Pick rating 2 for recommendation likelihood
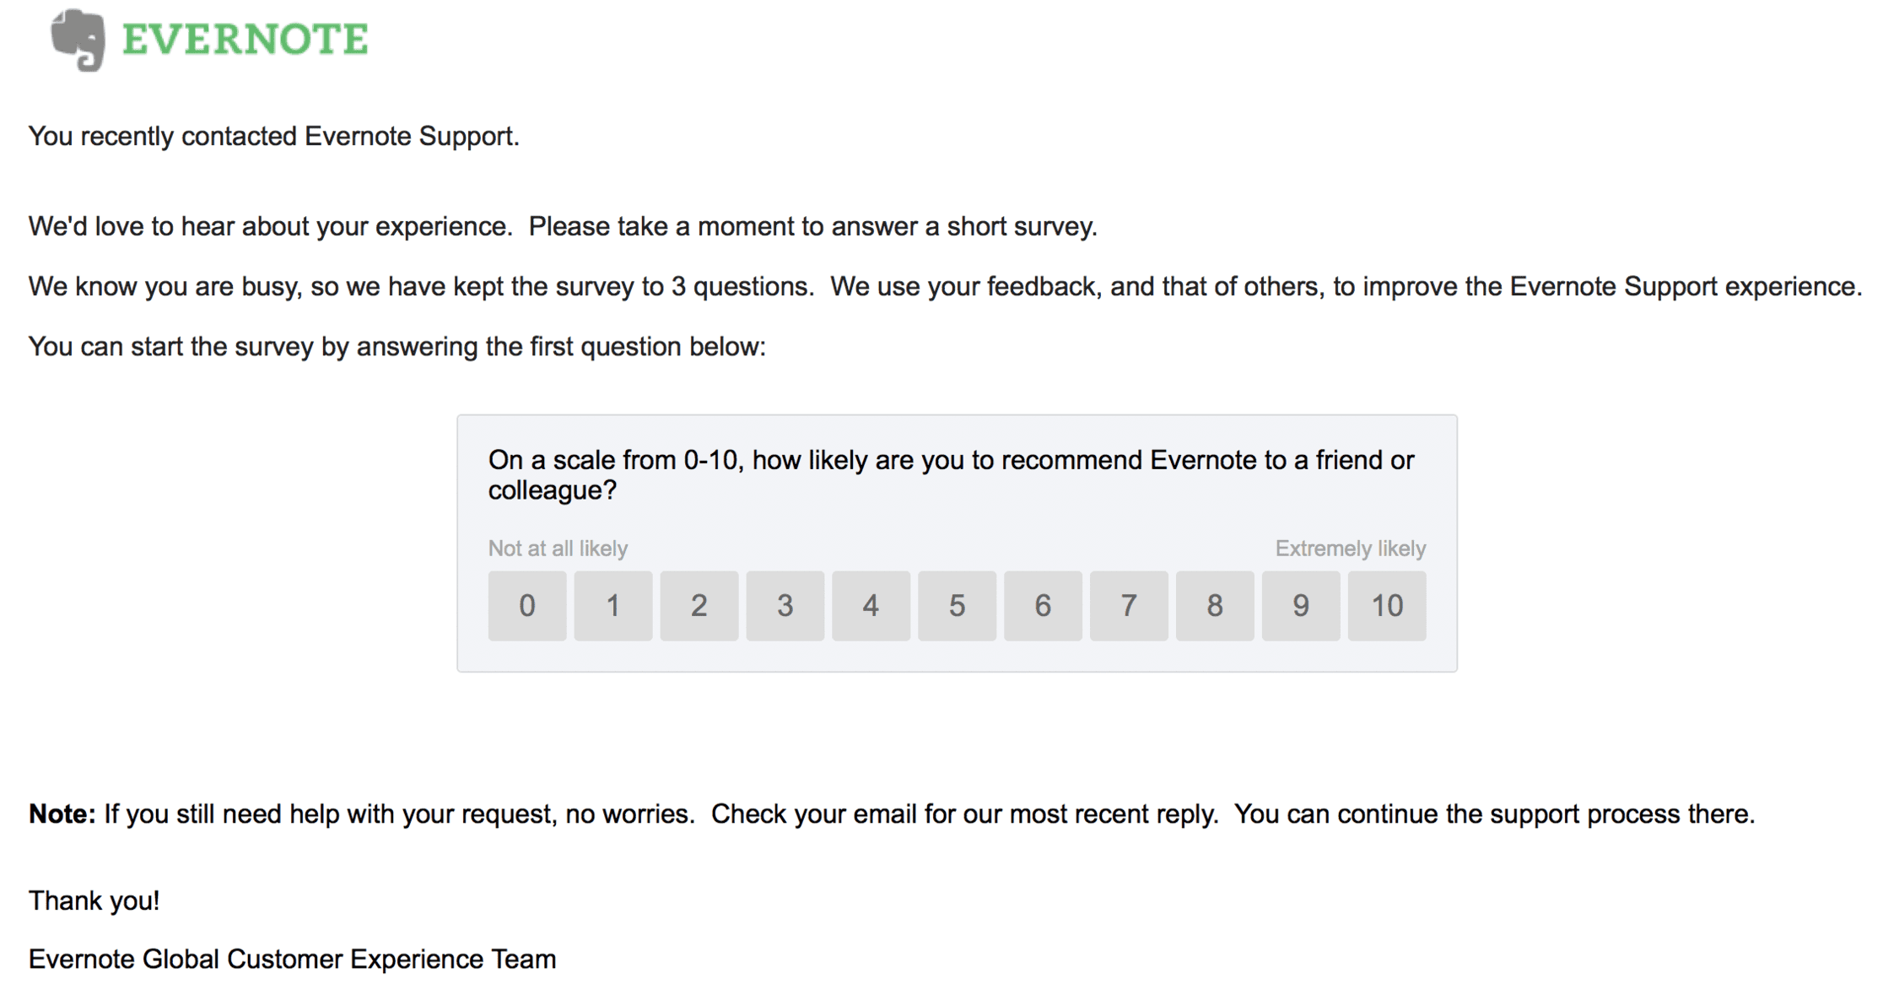This screenshot has height=1000, width=1883. 699,606
